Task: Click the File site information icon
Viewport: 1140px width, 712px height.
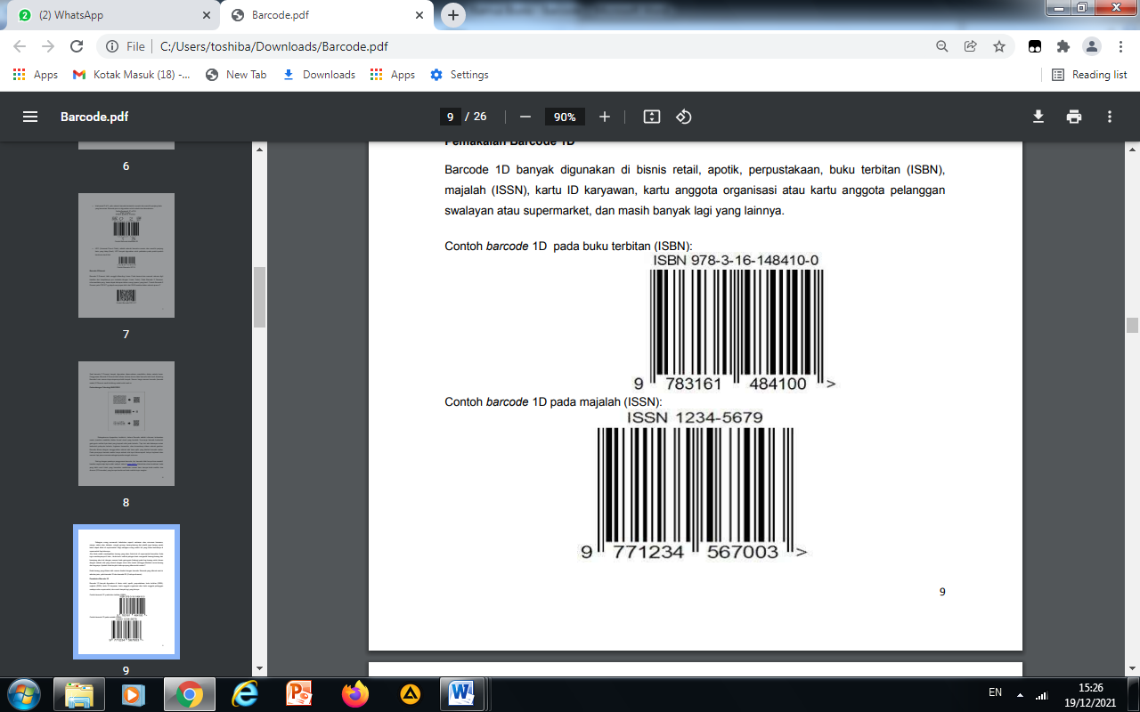Action: (126, 46)
